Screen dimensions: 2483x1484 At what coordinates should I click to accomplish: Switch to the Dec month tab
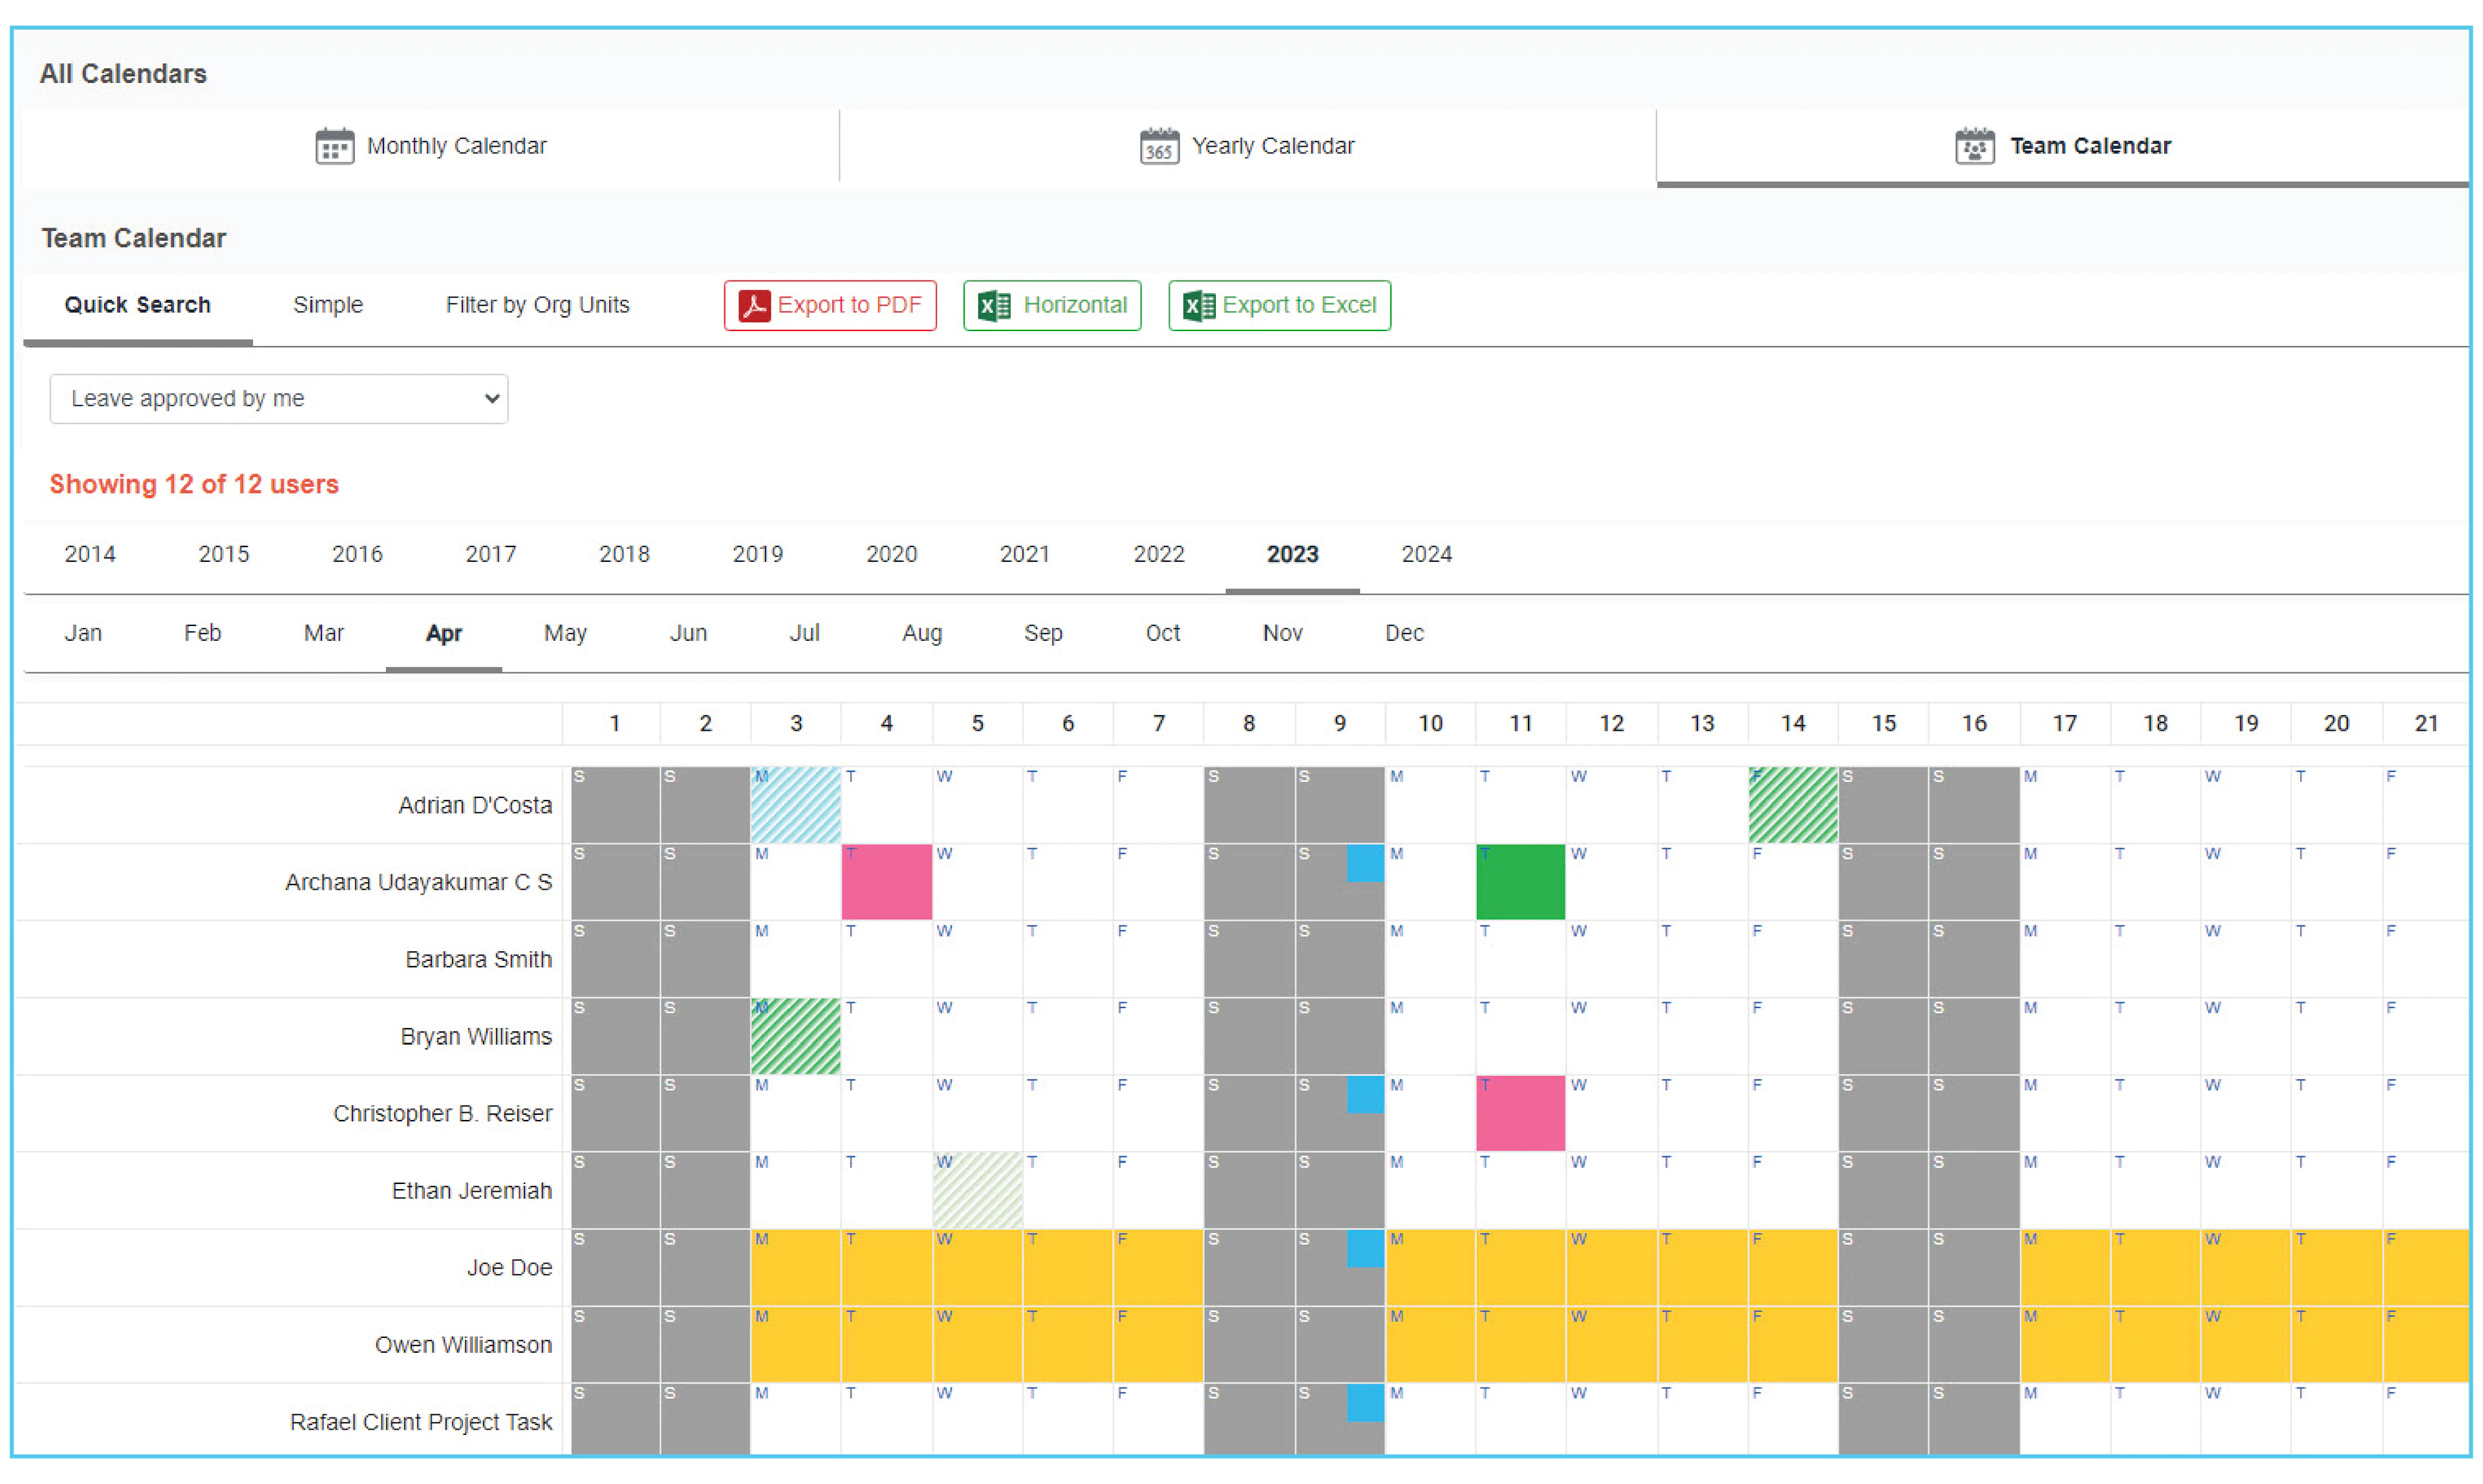coord(1404,633)
